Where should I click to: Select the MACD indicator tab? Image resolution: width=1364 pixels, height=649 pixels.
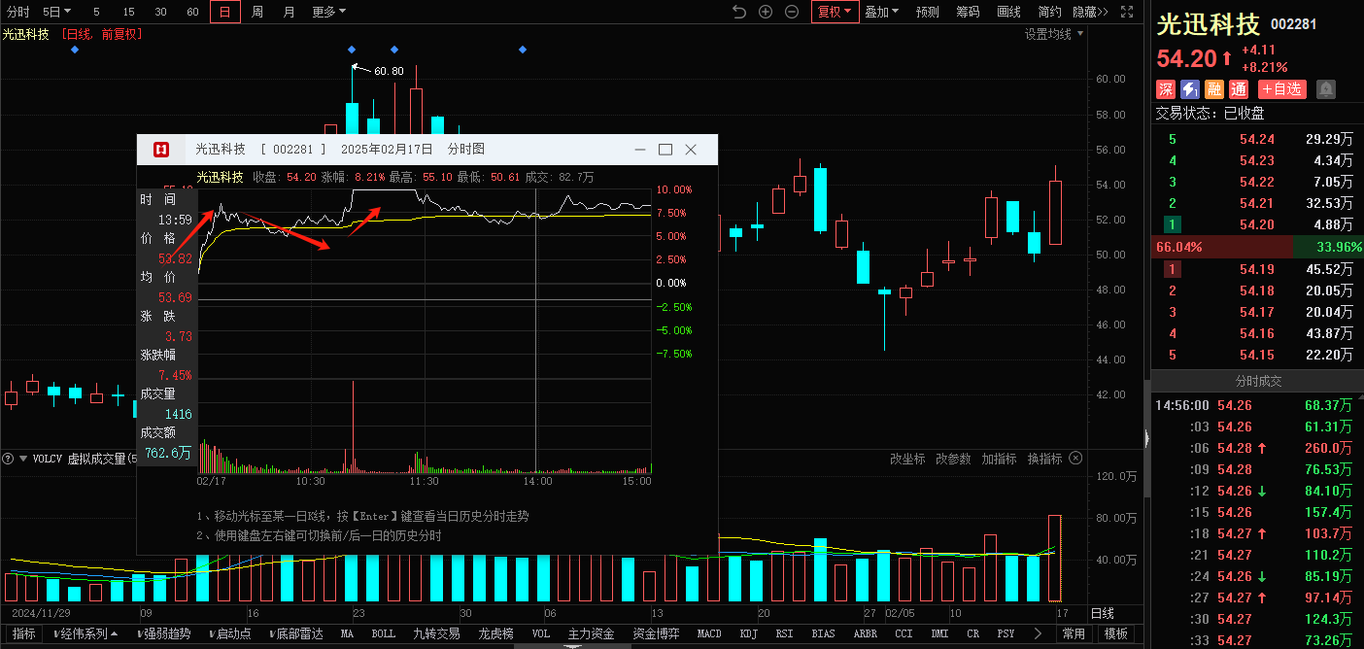pos(709,633)
